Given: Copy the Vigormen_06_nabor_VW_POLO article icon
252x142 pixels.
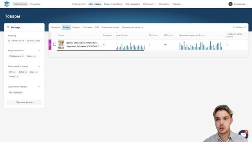Looking at the screenshot, I should click(x=98, y=47).
